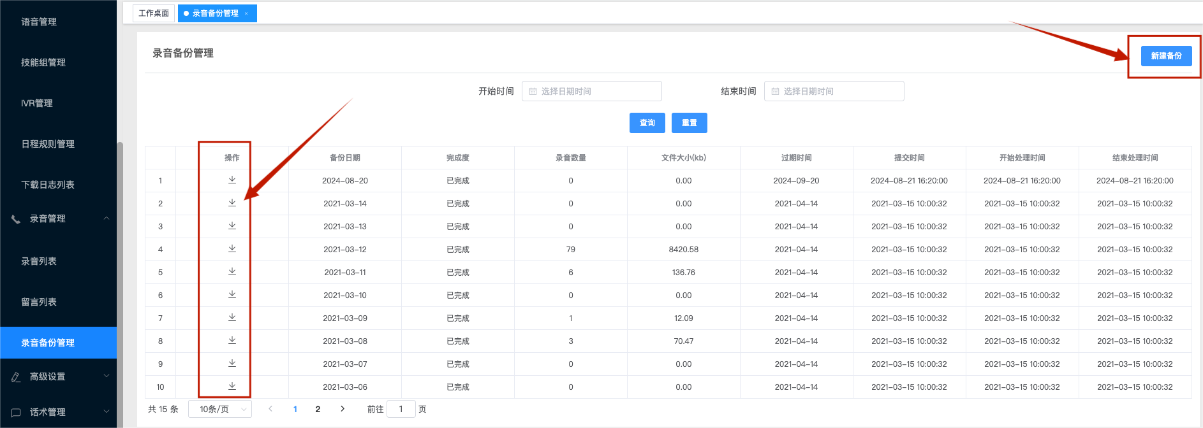Click file size cell 12.09

(684, 318)
